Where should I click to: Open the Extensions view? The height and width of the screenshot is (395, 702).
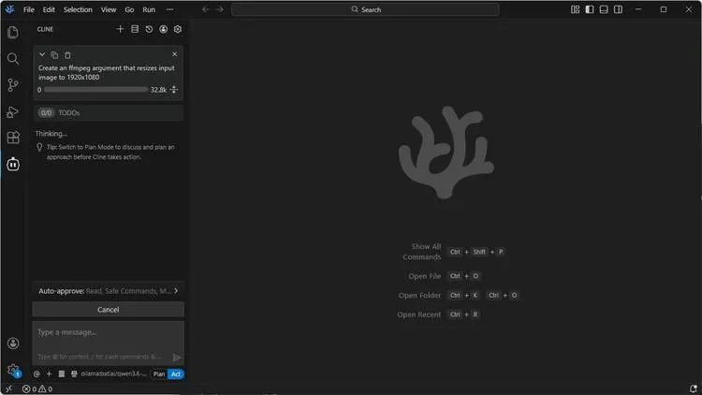click(x=13, y=138)
